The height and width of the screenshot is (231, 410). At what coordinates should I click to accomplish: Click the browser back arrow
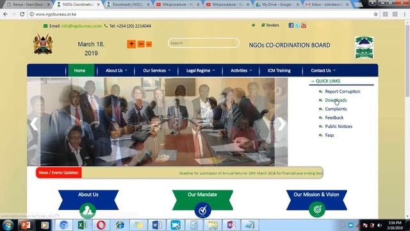tap(6, 14)
